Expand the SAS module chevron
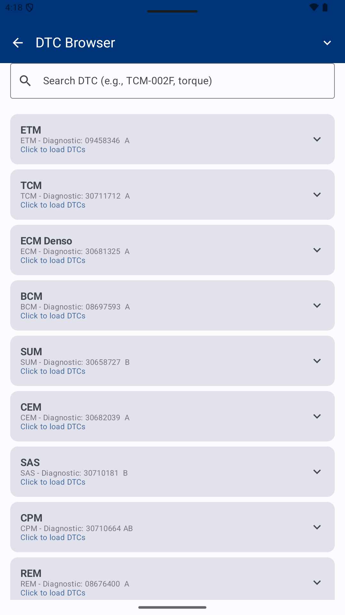 317,472
